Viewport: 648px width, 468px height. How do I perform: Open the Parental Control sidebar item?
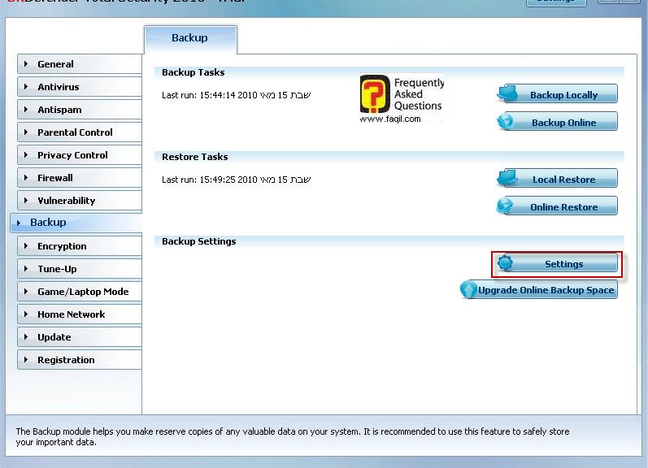click(x=80, y=132)
